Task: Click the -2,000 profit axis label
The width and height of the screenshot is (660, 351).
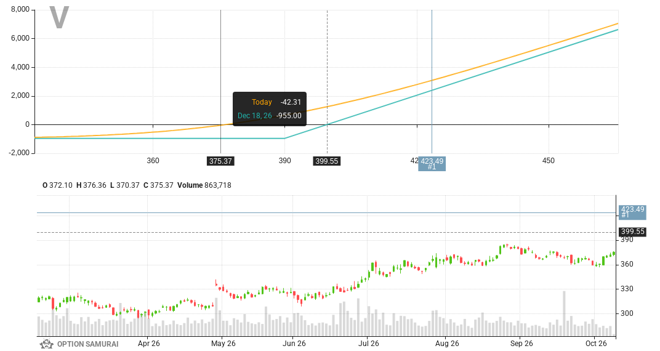Action: (x=19, y=152)
